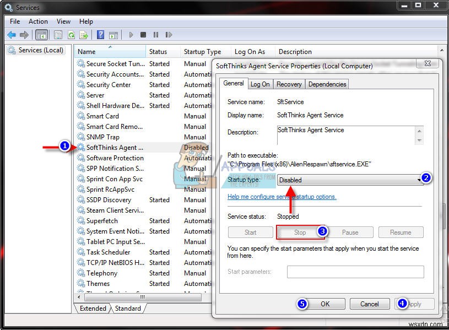Click the SSDP Discovery service gear icon
This screenshot has width=449, height=330.
[x=81, y=199]
